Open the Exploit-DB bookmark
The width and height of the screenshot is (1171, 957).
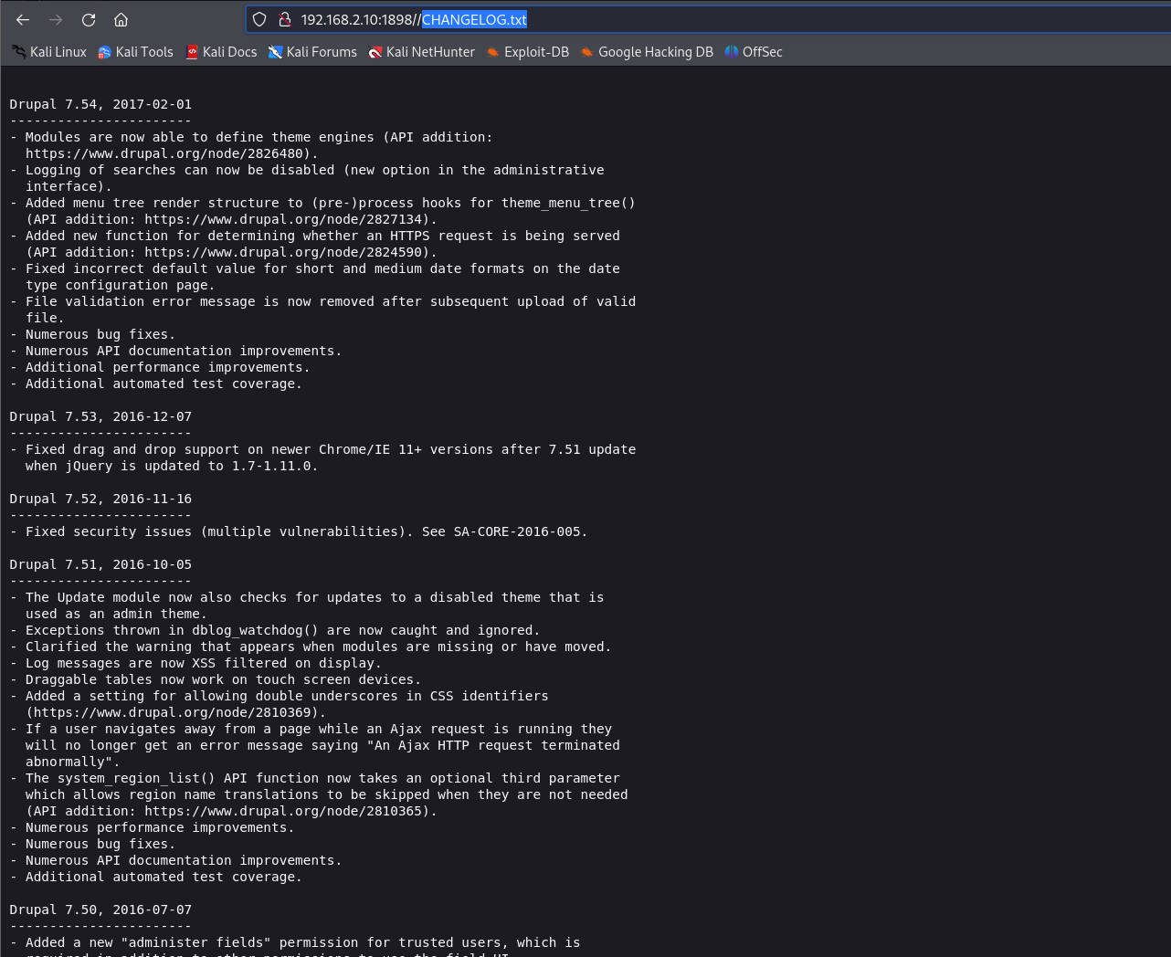click(x=528, y=52)
